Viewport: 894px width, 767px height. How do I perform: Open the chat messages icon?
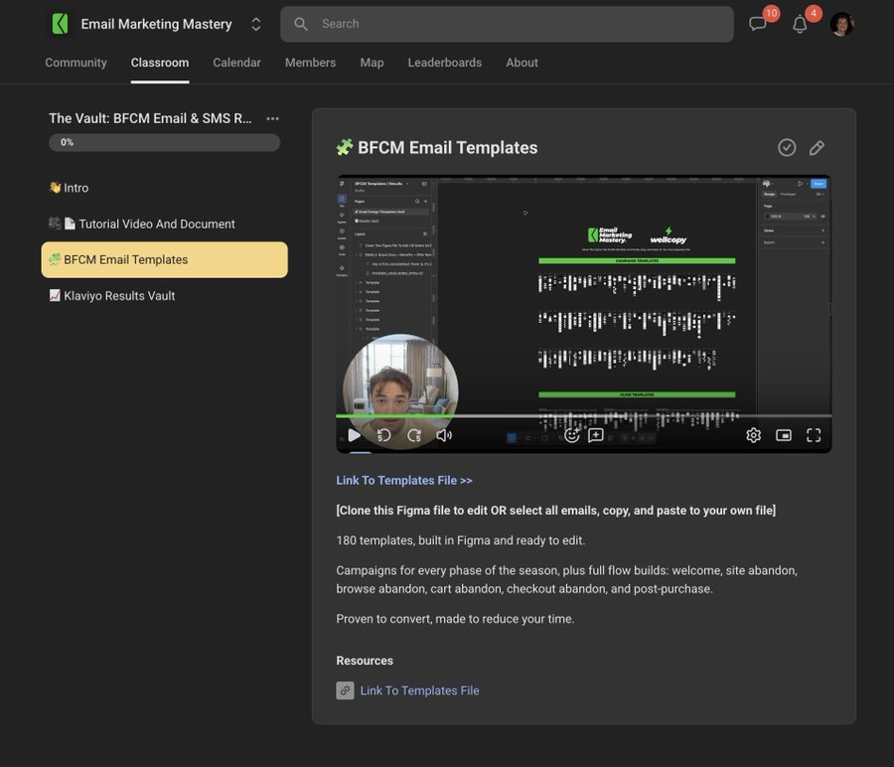click(758, 24)
